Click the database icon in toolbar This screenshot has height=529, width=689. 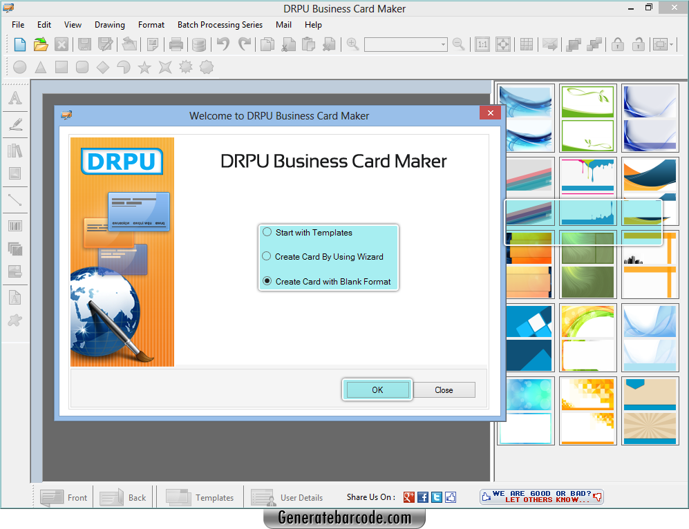pos(199,44)
